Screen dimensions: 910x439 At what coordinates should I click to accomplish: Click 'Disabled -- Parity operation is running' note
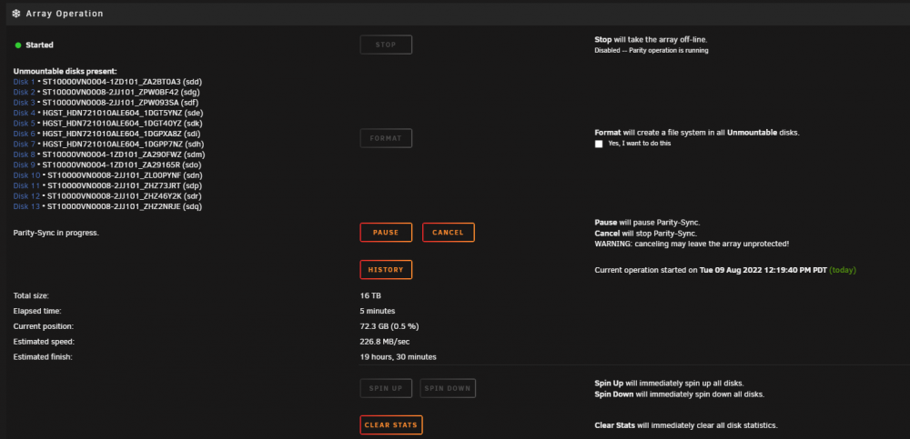pos(652,51)
